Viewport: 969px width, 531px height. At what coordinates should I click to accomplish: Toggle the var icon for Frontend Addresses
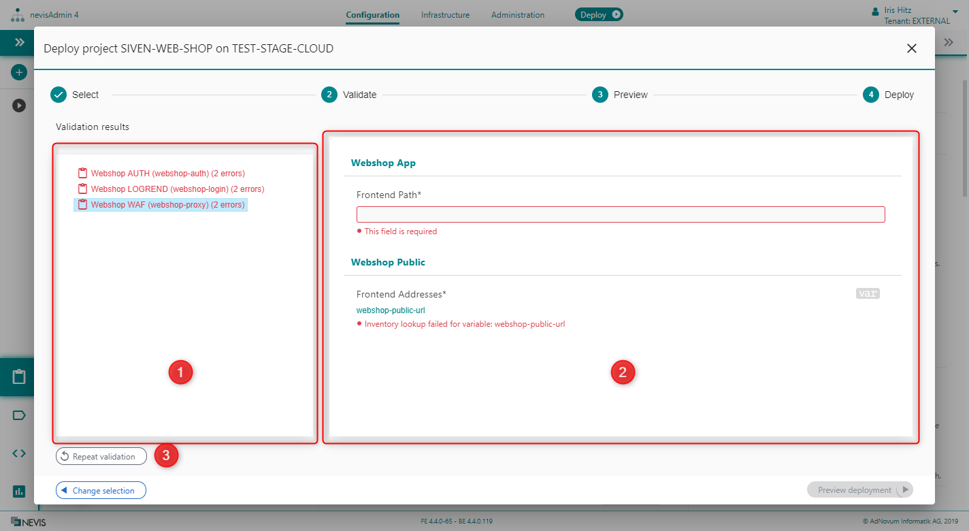tap(867, 293)
